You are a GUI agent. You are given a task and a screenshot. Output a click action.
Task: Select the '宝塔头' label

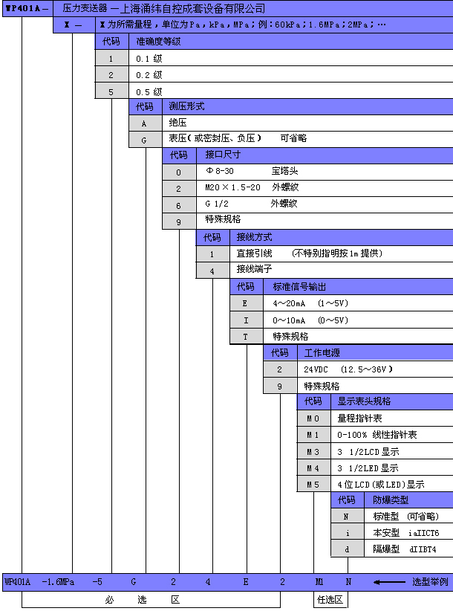[x=285, y=171]
